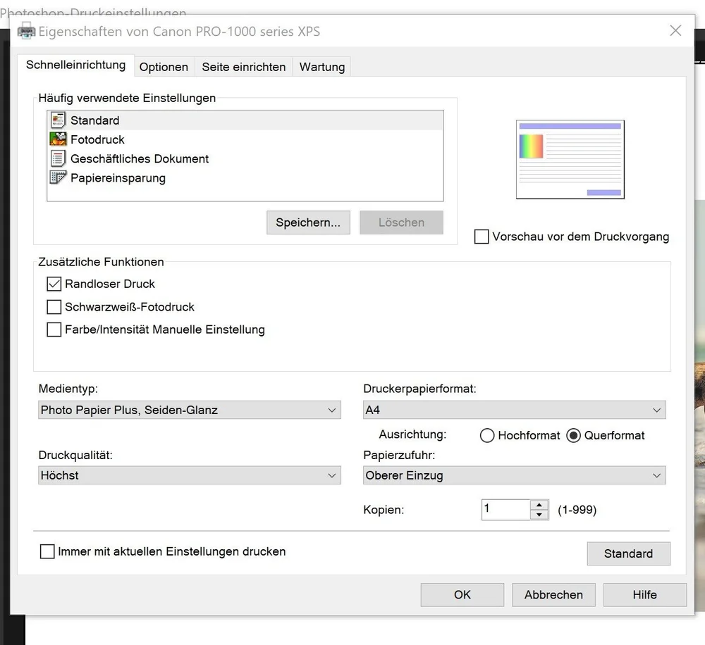The height and width of the screenshot is (645, 705).
Task: Open the Druckerpapierformat A4 dropdown
Action: [x=515, y=410]
